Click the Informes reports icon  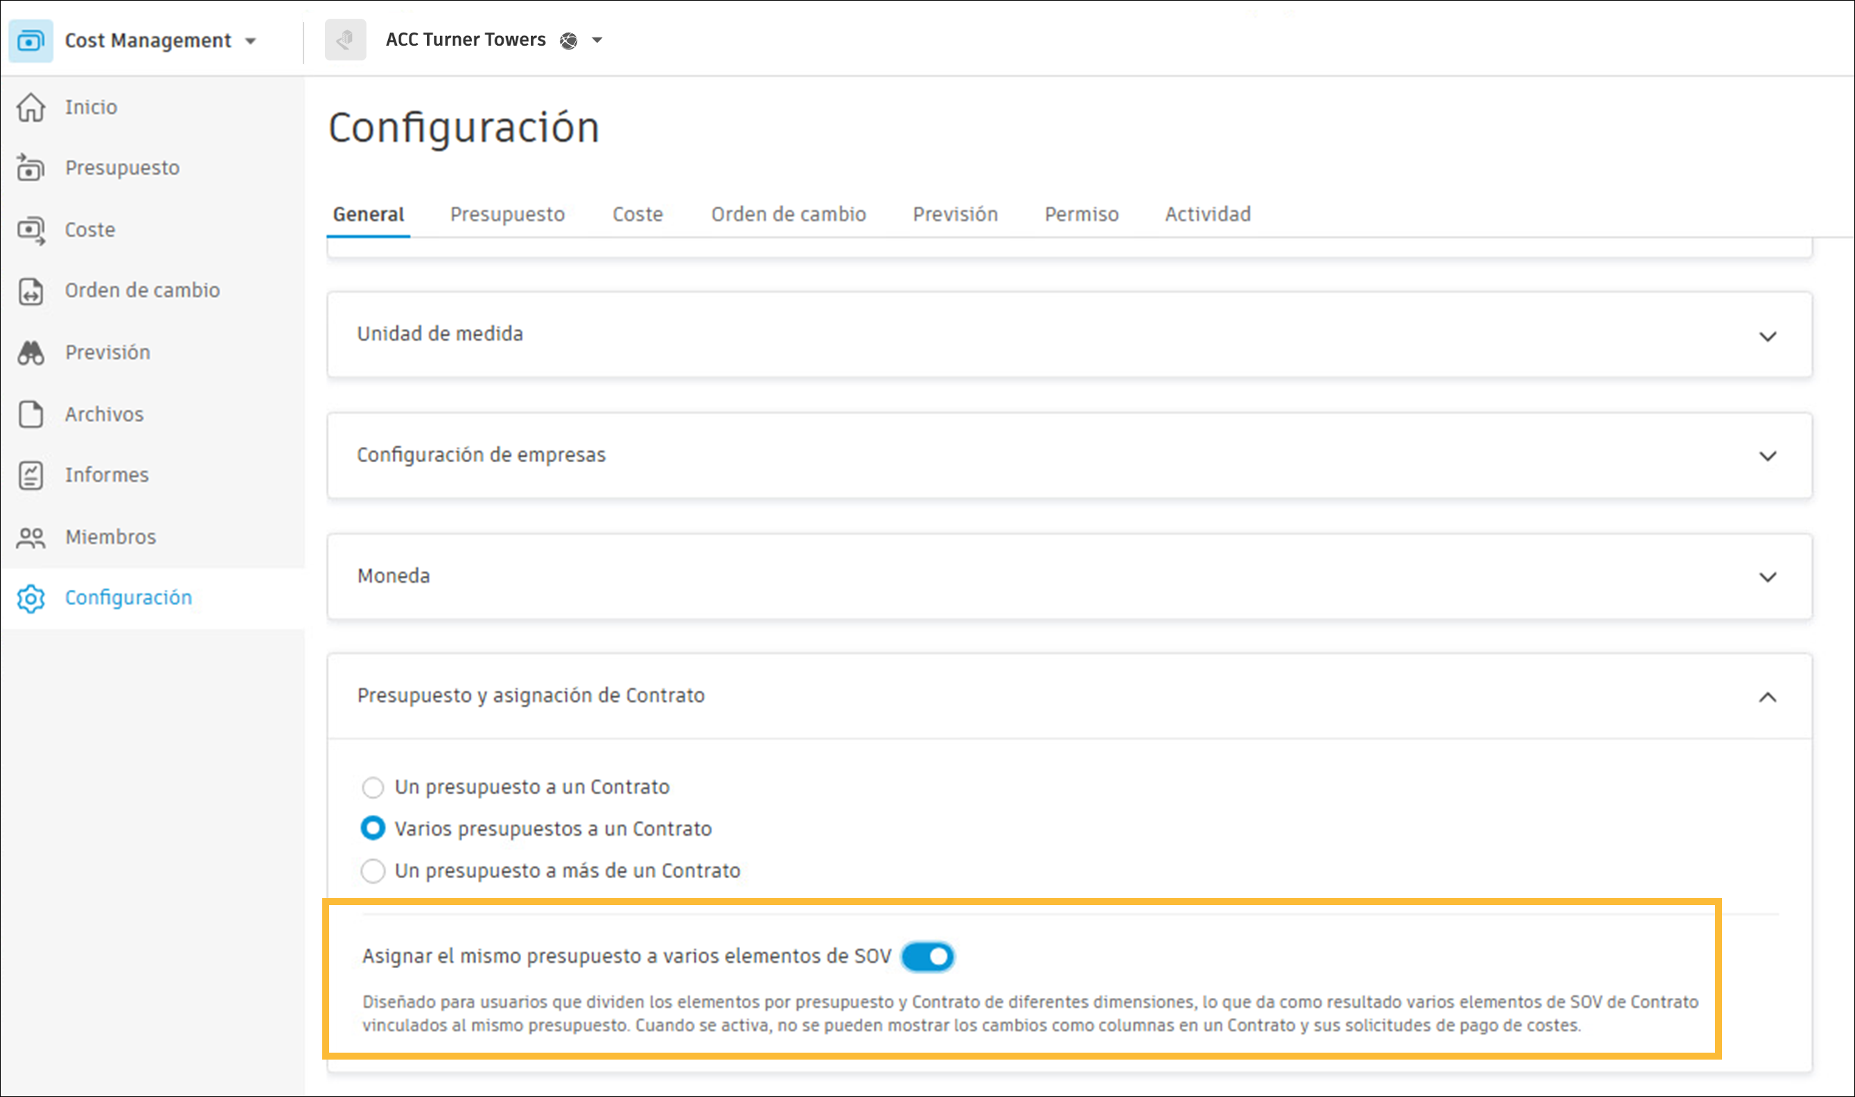tap(31, 475)
